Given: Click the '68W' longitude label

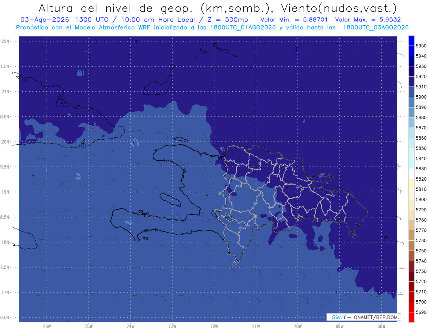Looking at the screenshot, I should pos(381,326).
